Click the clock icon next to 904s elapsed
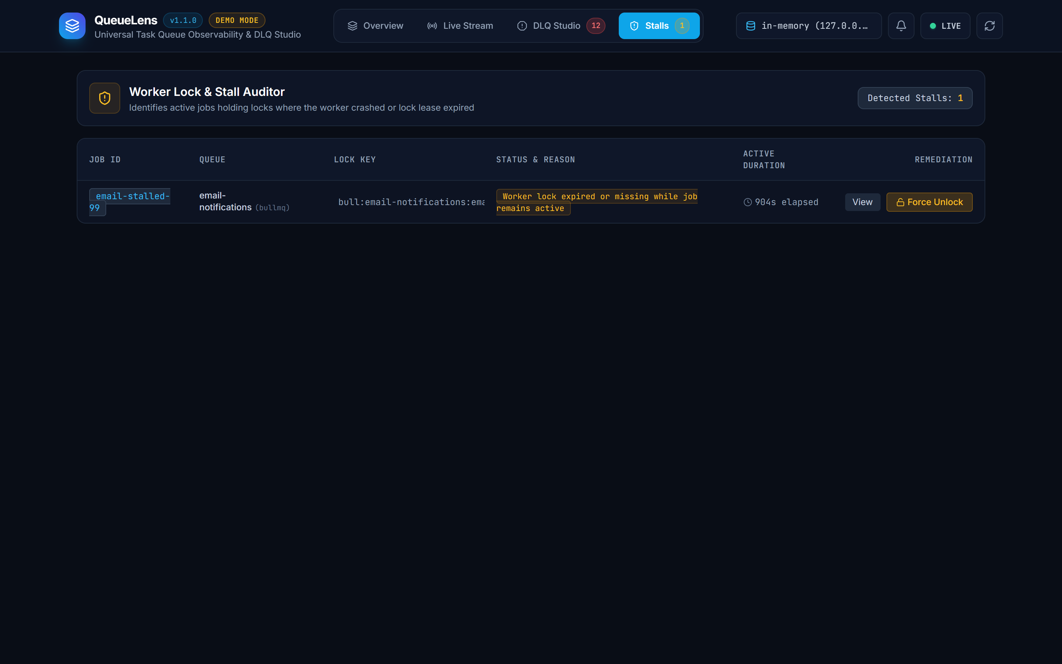This screenshot has width=1062, height=664. tap(748, 203)
